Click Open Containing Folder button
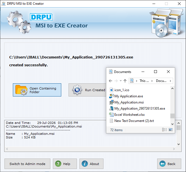This screenshot has width=186, height=172. (37, 90)
